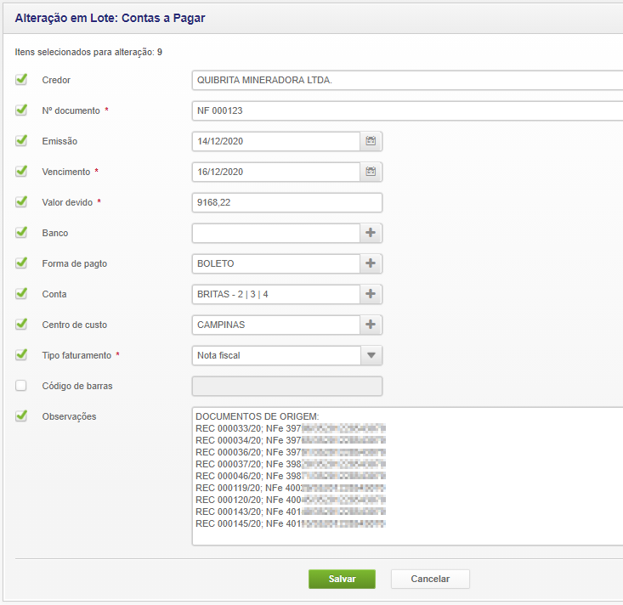Viewport: 623px width, 605px height.
Task: Uncheck the Valor devido checkbox
Action: point(21,202)
